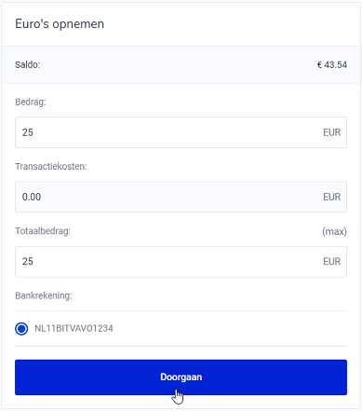Focus the Bedrag amount input field
362x411 pixels.
point(181,132)
